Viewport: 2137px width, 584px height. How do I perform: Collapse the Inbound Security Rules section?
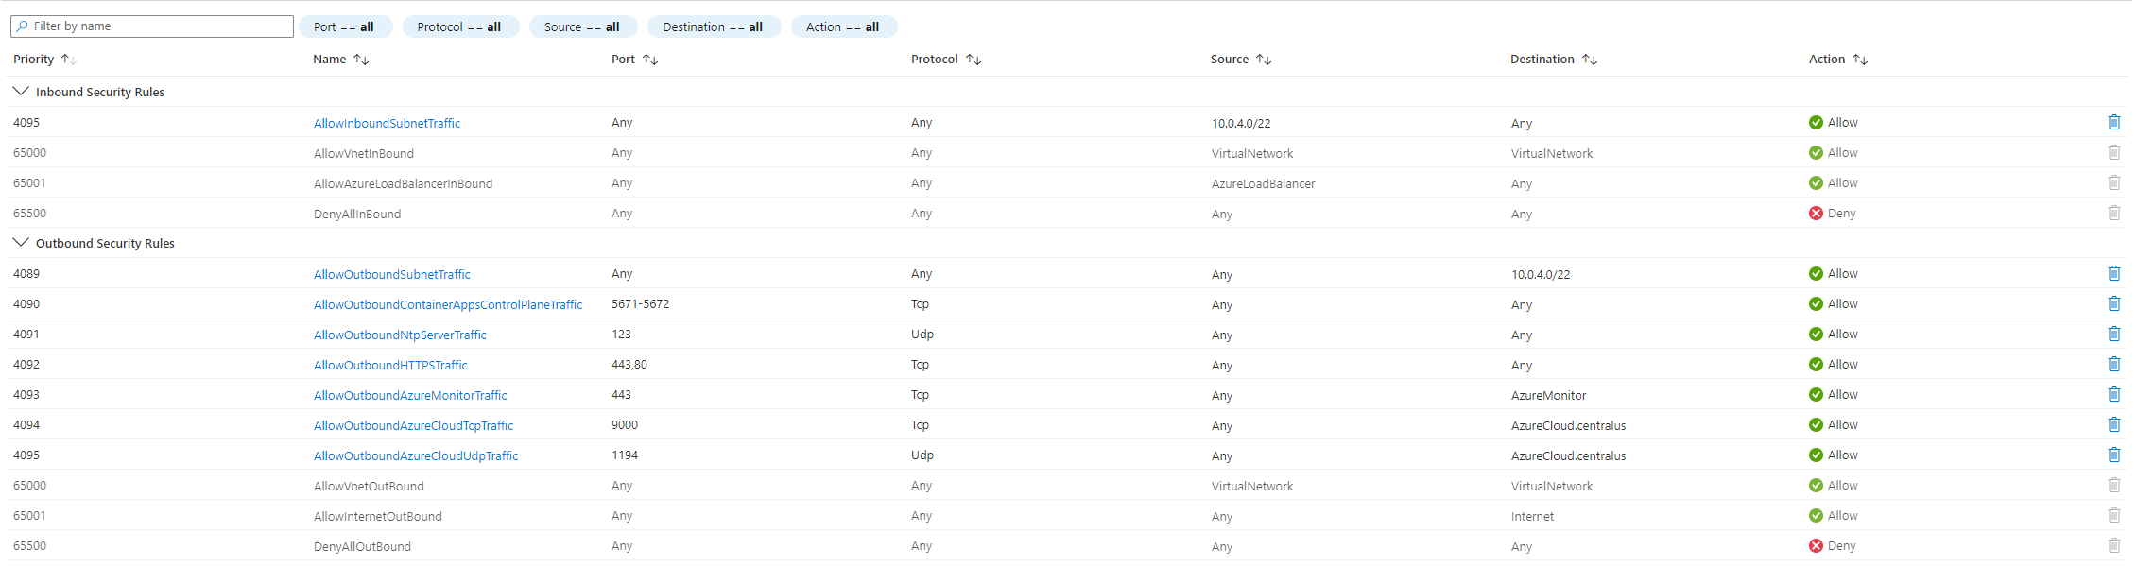point(21,91)
